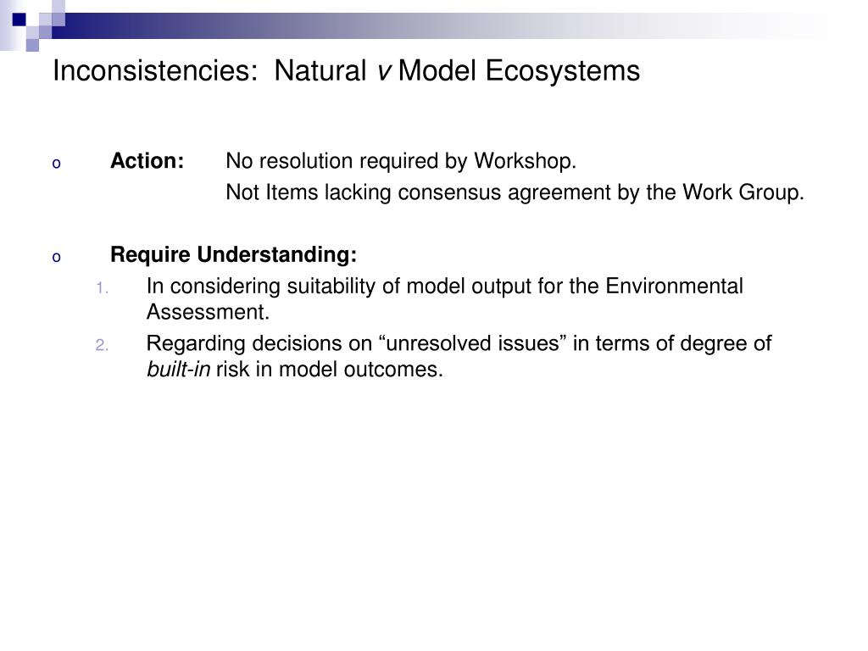Click the 'Require Understanding:' heading
This screenshot has width=868, height=651.
[234, 255]
